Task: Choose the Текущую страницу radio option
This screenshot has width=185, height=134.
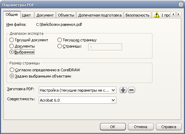Action: pos(59,40)
